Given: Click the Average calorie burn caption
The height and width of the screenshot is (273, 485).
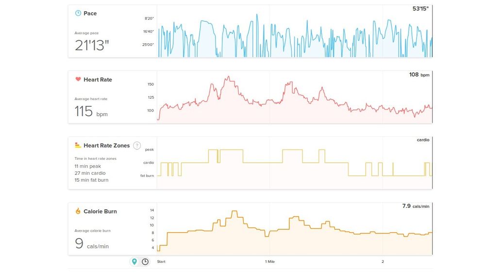Looking at the screenshot, I should 92,231.
